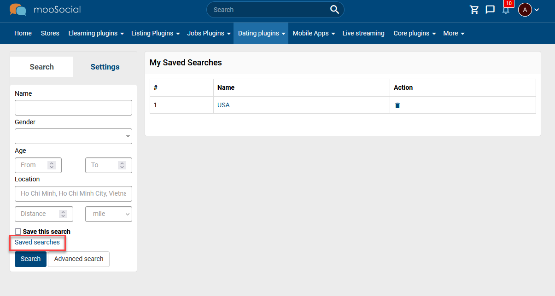Open the mile distance unit dropdown
This screenshot has height=296, width=555.
click(109, 214)
